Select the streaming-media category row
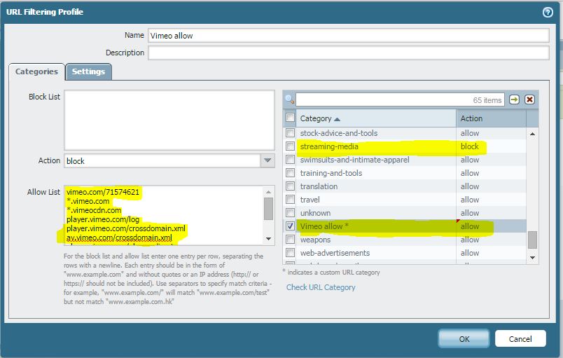 coord(405,146)
